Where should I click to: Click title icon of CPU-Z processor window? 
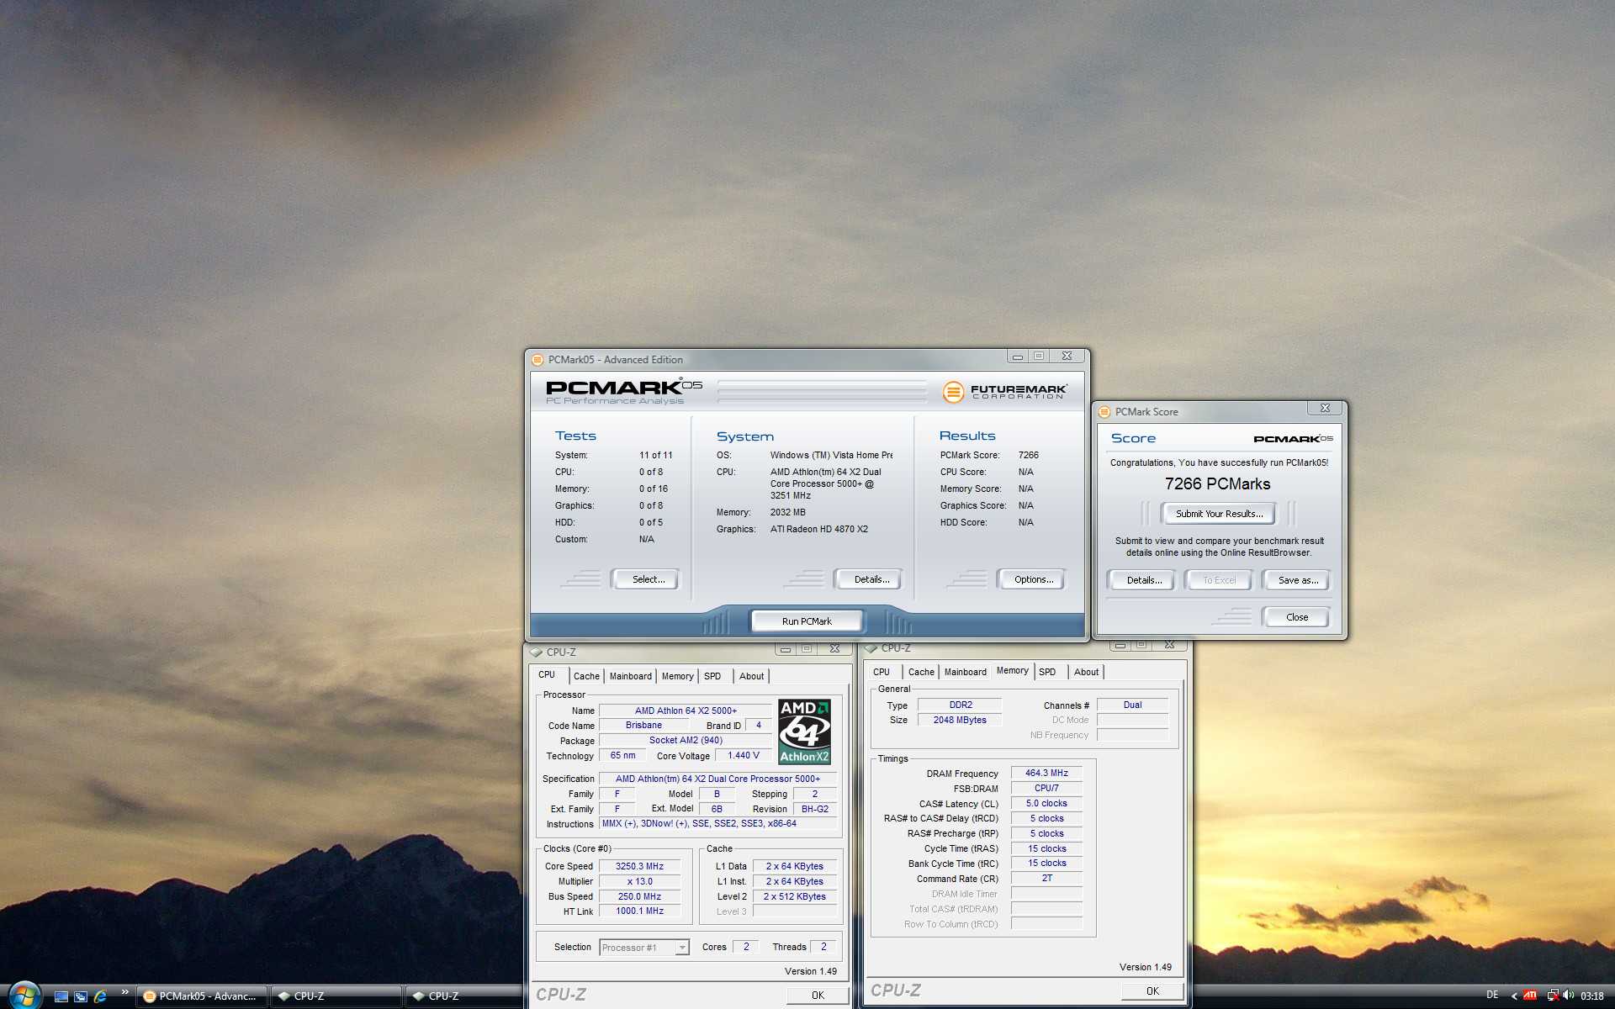(536, 652)
